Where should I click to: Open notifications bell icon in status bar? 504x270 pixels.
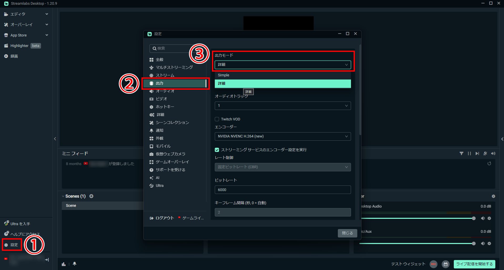75,264
